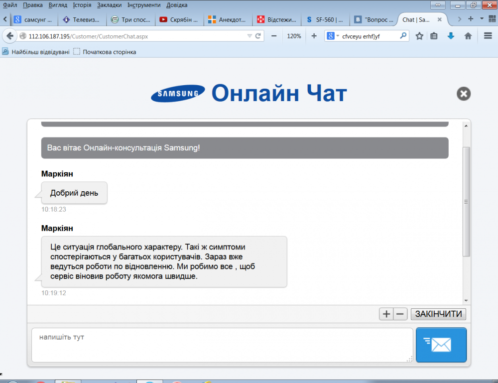Click the ЗАКІНЧИТИ button
The height and width of the screenshot is (383, 498).
click(438, 314)
